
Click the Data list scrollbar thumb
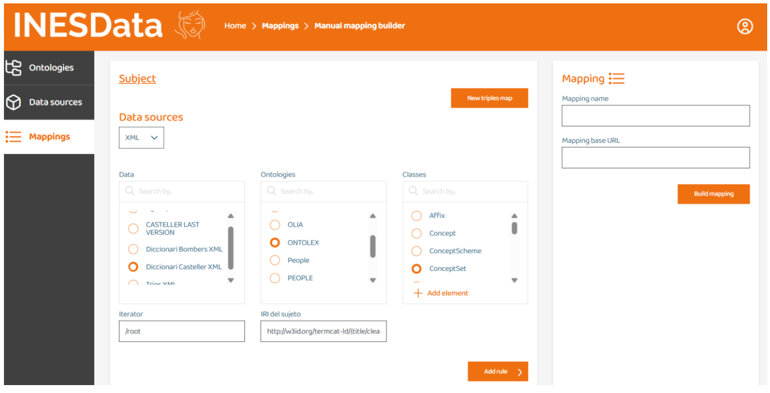[x=231, y=248]
